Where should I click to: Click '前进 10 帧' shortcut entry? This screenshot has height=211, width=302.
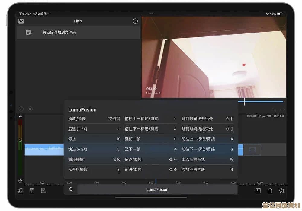point(151,169)
